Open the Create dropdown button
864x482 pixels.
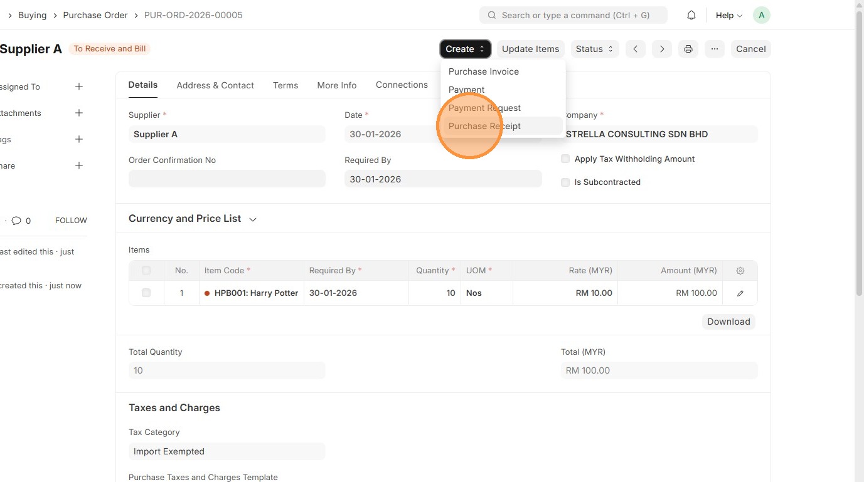pyautogui.click(x=466, y=49)
